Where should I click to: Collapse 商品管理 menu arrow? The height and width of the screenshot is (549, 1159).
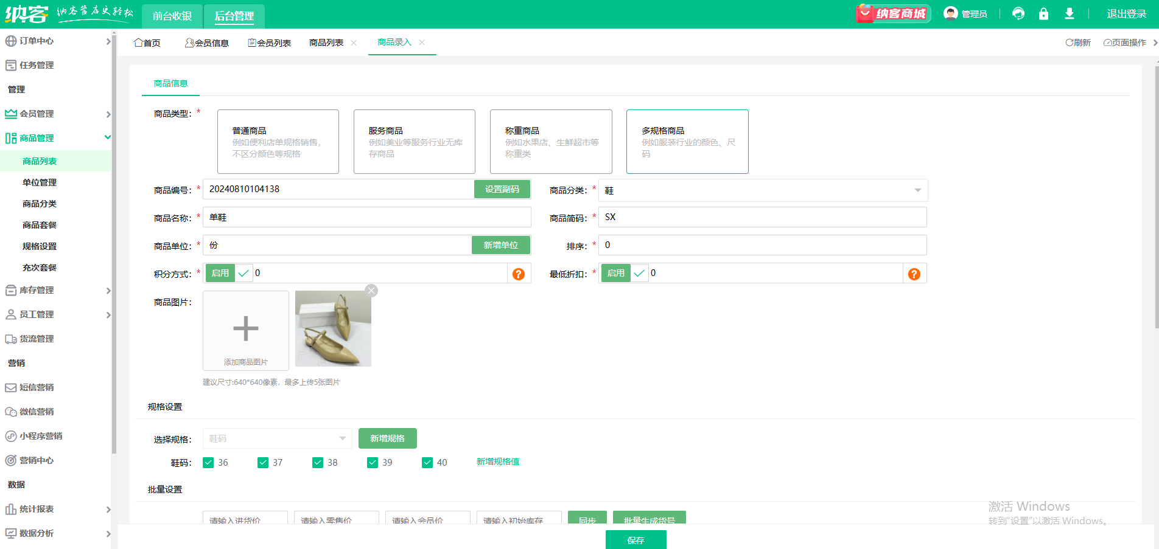click(x=108, y=137)
